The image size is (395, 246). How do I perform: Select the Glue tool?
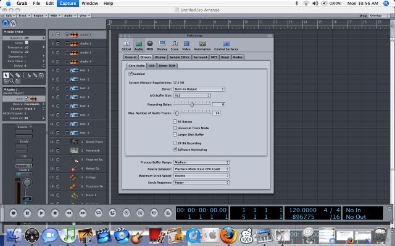(x=35, y=75)
